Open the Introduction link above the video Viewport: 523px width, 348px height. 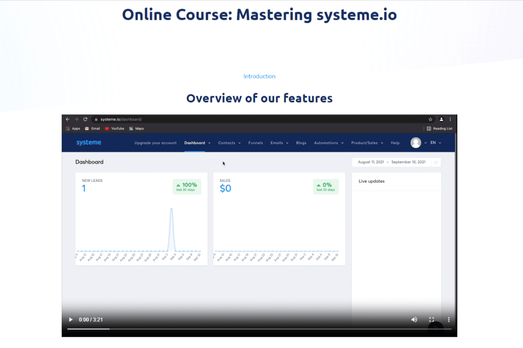pyautogui.click(x=259, y=76)
